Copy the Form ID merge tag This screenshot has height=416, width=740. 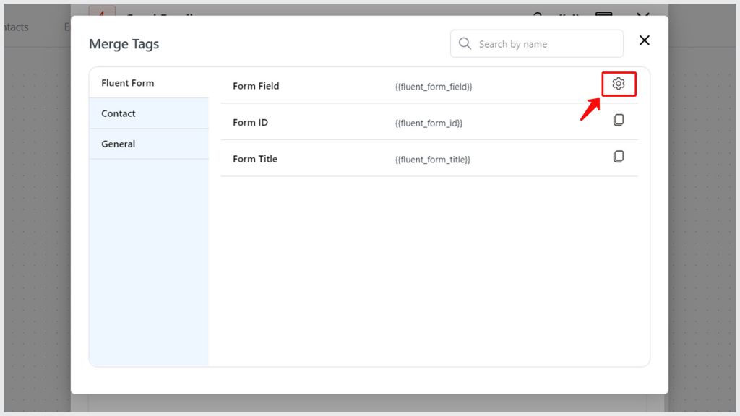point(619,121)
